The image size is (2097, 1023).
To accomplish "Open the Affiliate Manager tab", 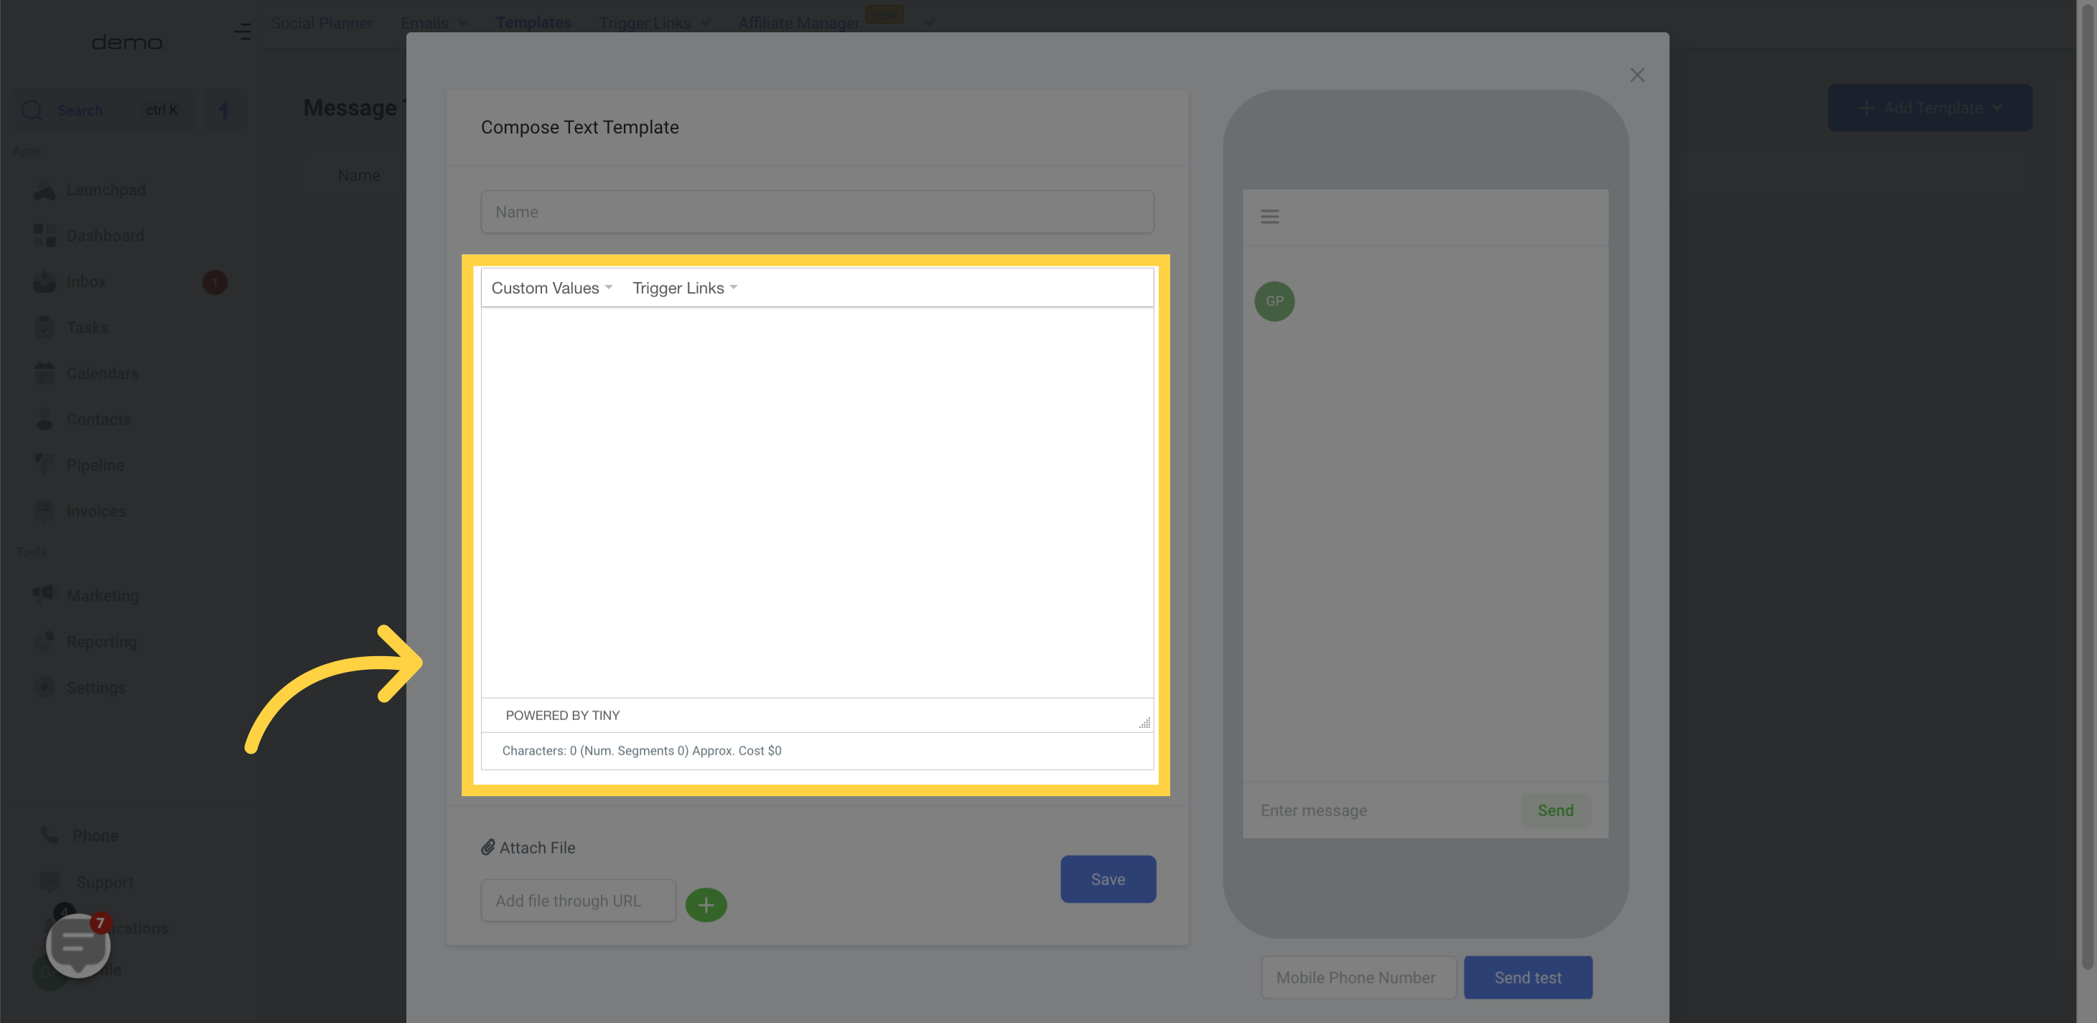I will (x=798, y=23).
